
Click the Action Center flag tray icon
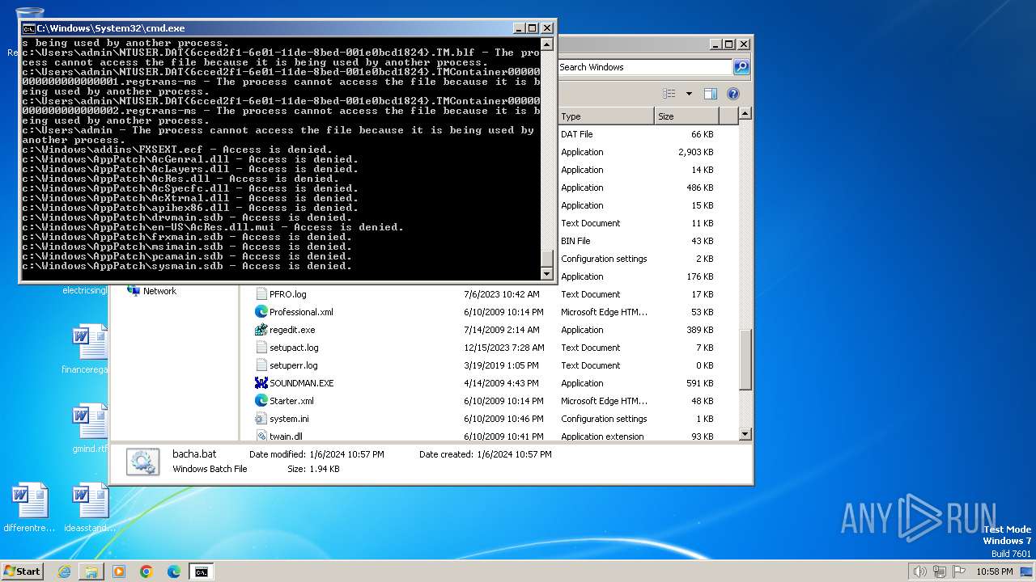click(957, 571)
